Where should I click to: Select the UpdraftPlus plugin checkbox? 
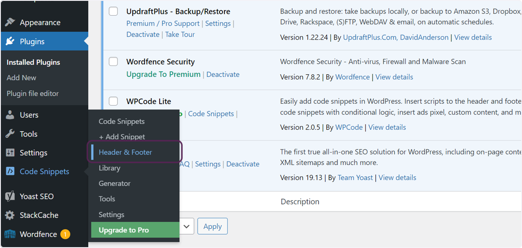pos(113,11)
